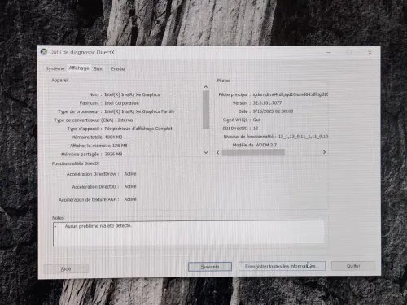The height and width of the screenshot is (305, 407).
Task: Click the Appareil vertical scrollbar thumb
Action: coord(206,110)
